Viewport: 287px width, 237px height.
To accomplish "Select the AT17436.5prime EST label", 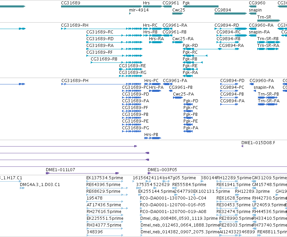I will pos(104,205).
